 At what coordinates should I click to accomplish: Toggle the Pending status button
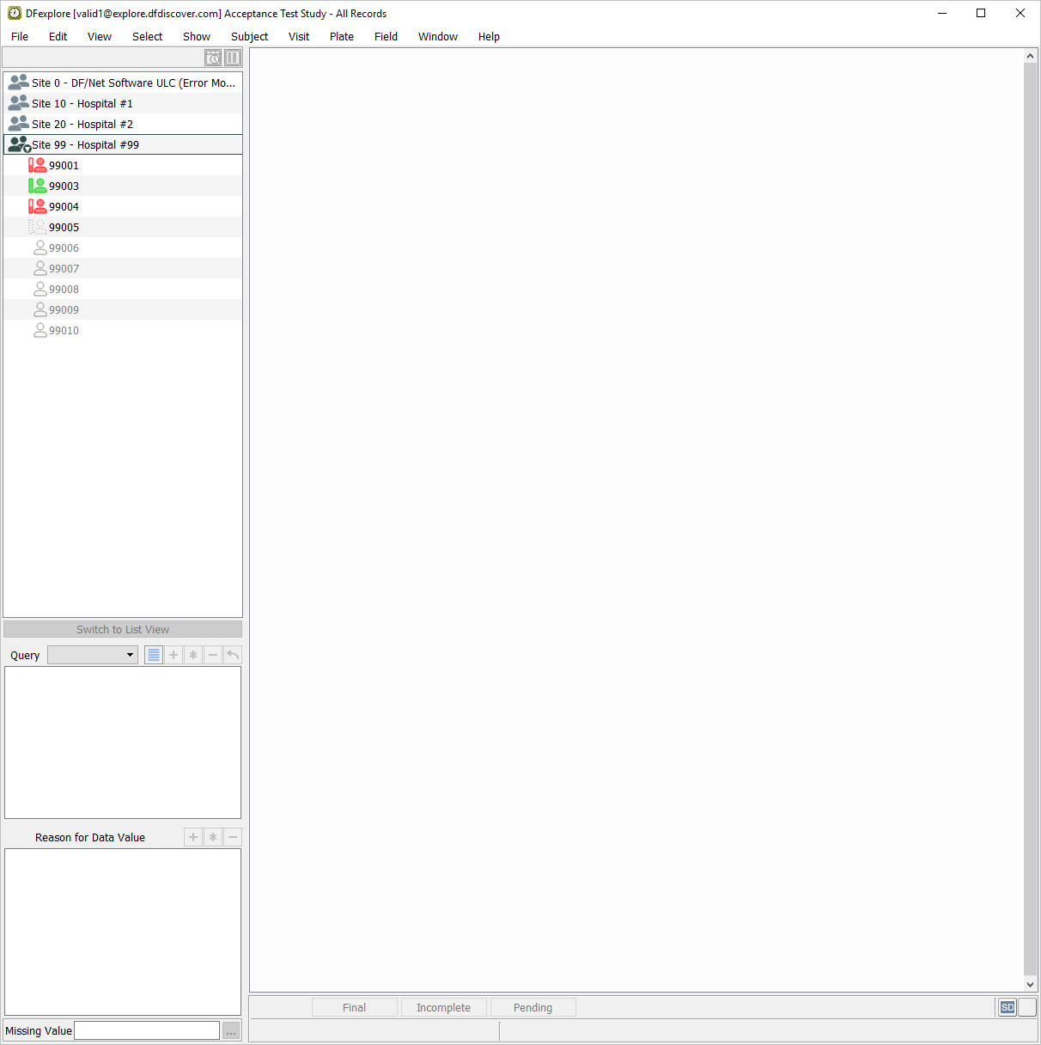533,1007
